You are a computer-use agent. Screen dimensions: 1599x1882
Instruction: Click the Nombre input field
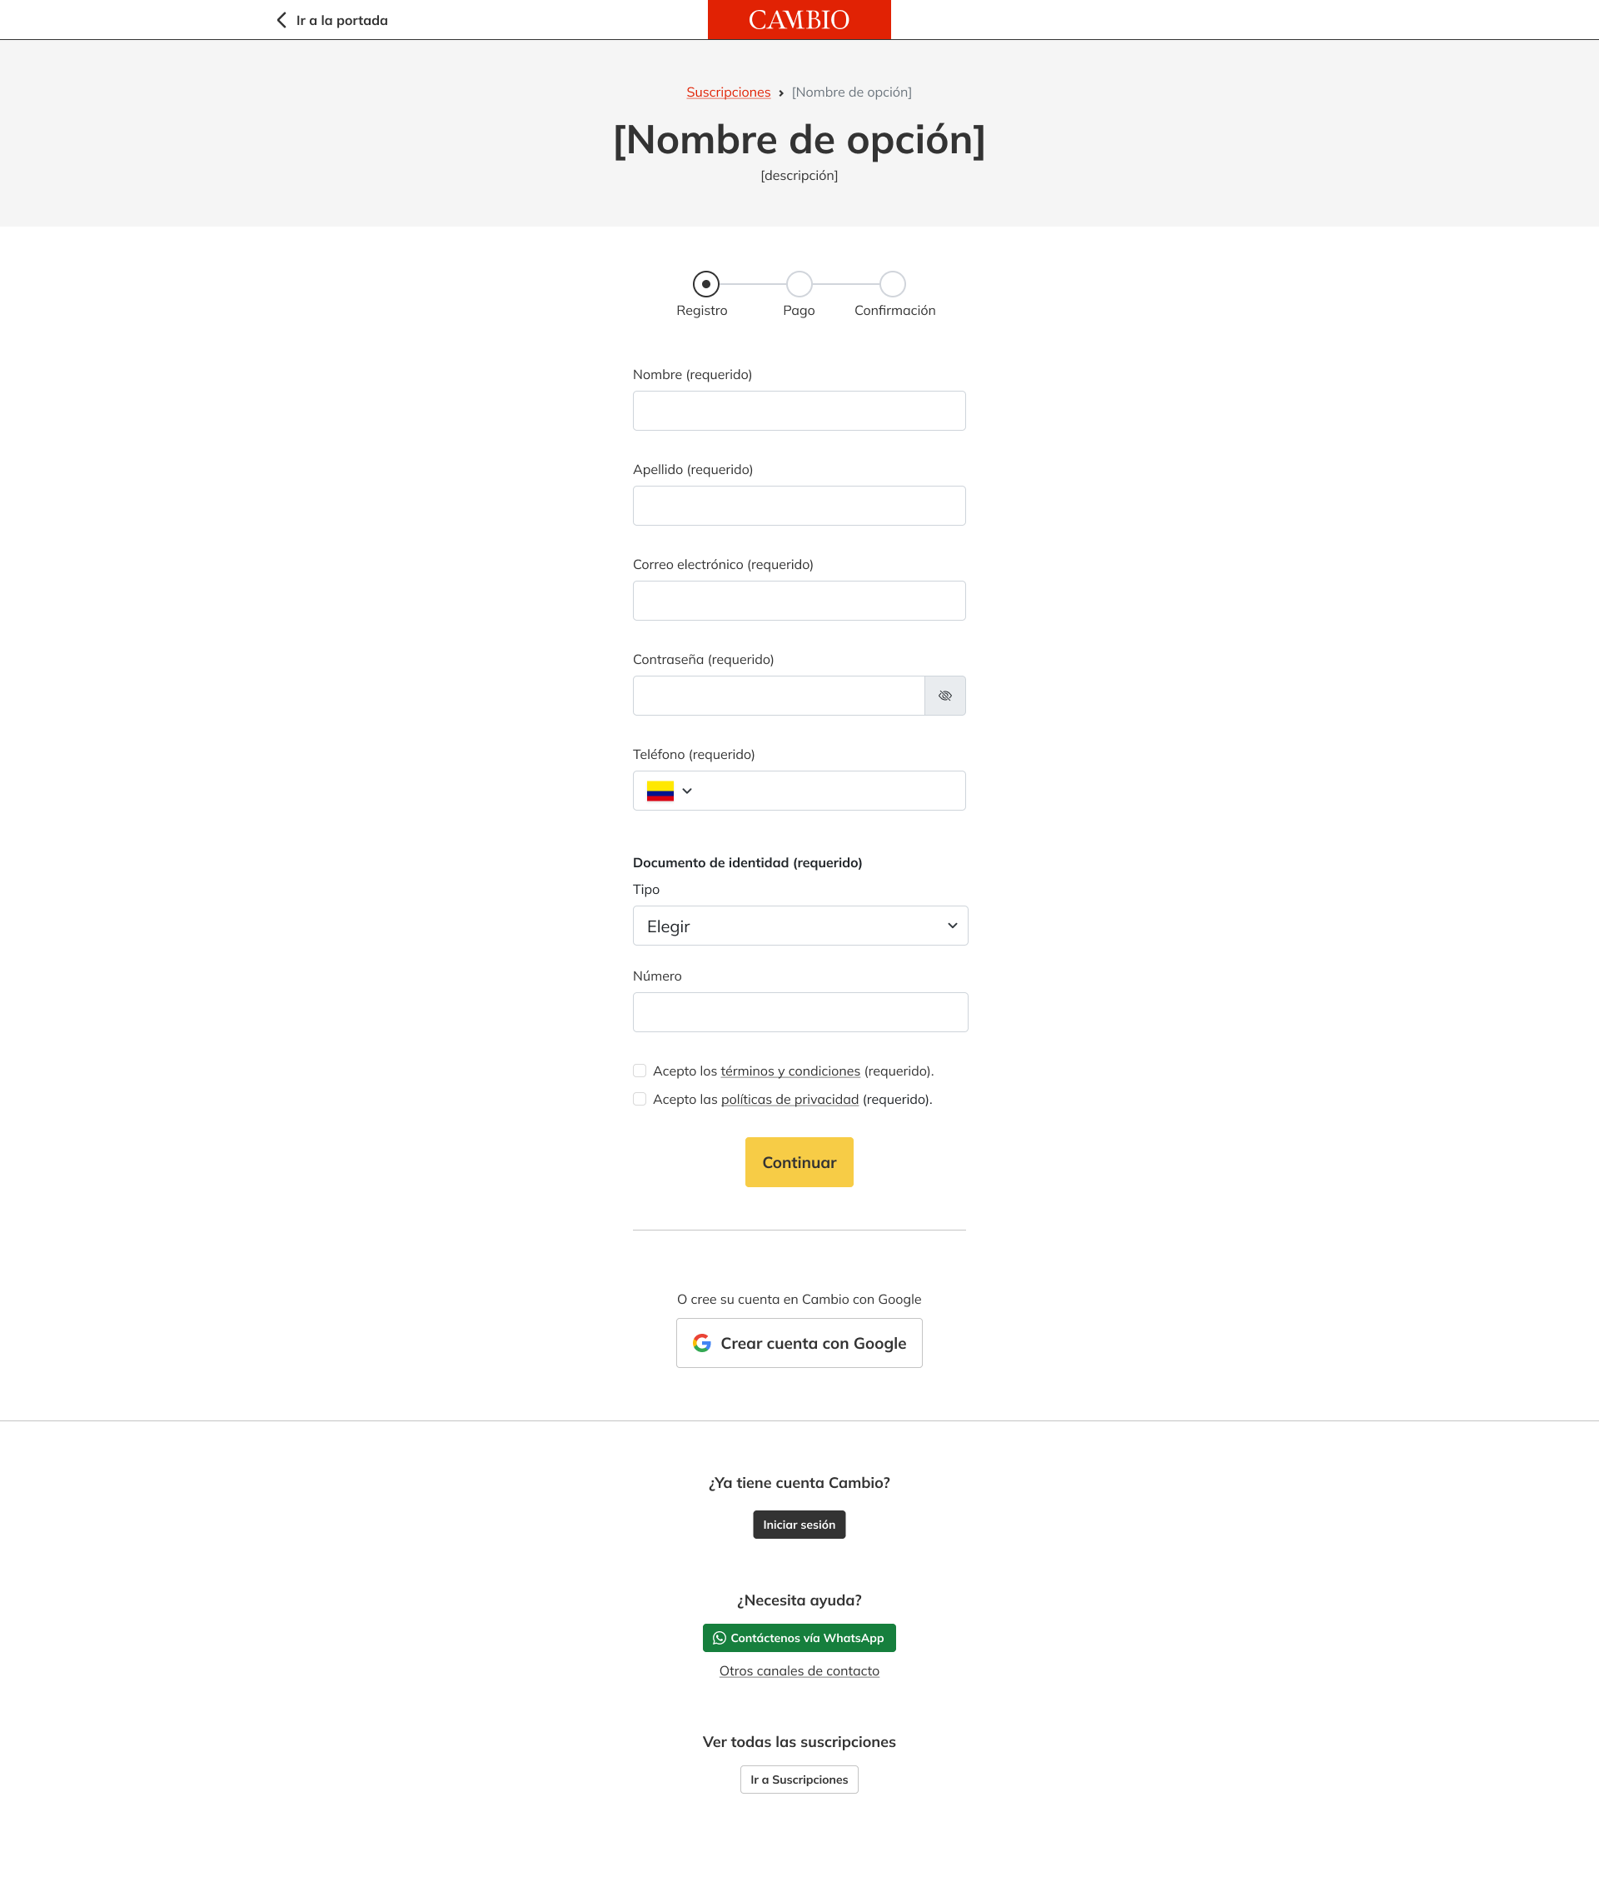tap(799, 411)
